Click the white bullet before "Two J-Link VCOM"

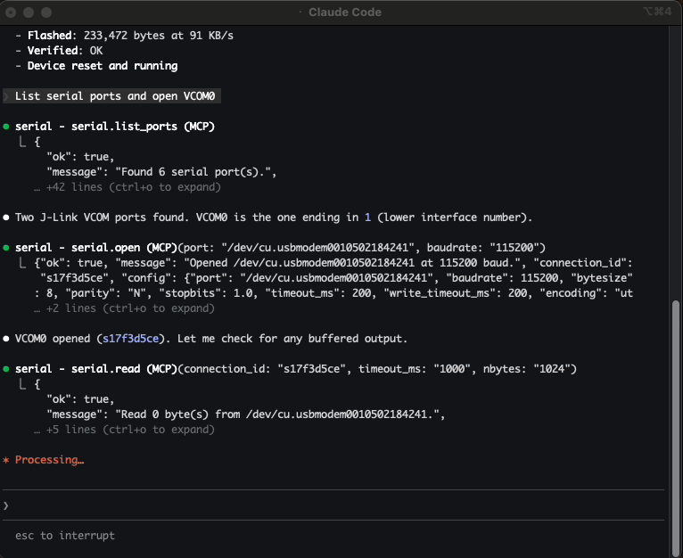tap(7, 217)
